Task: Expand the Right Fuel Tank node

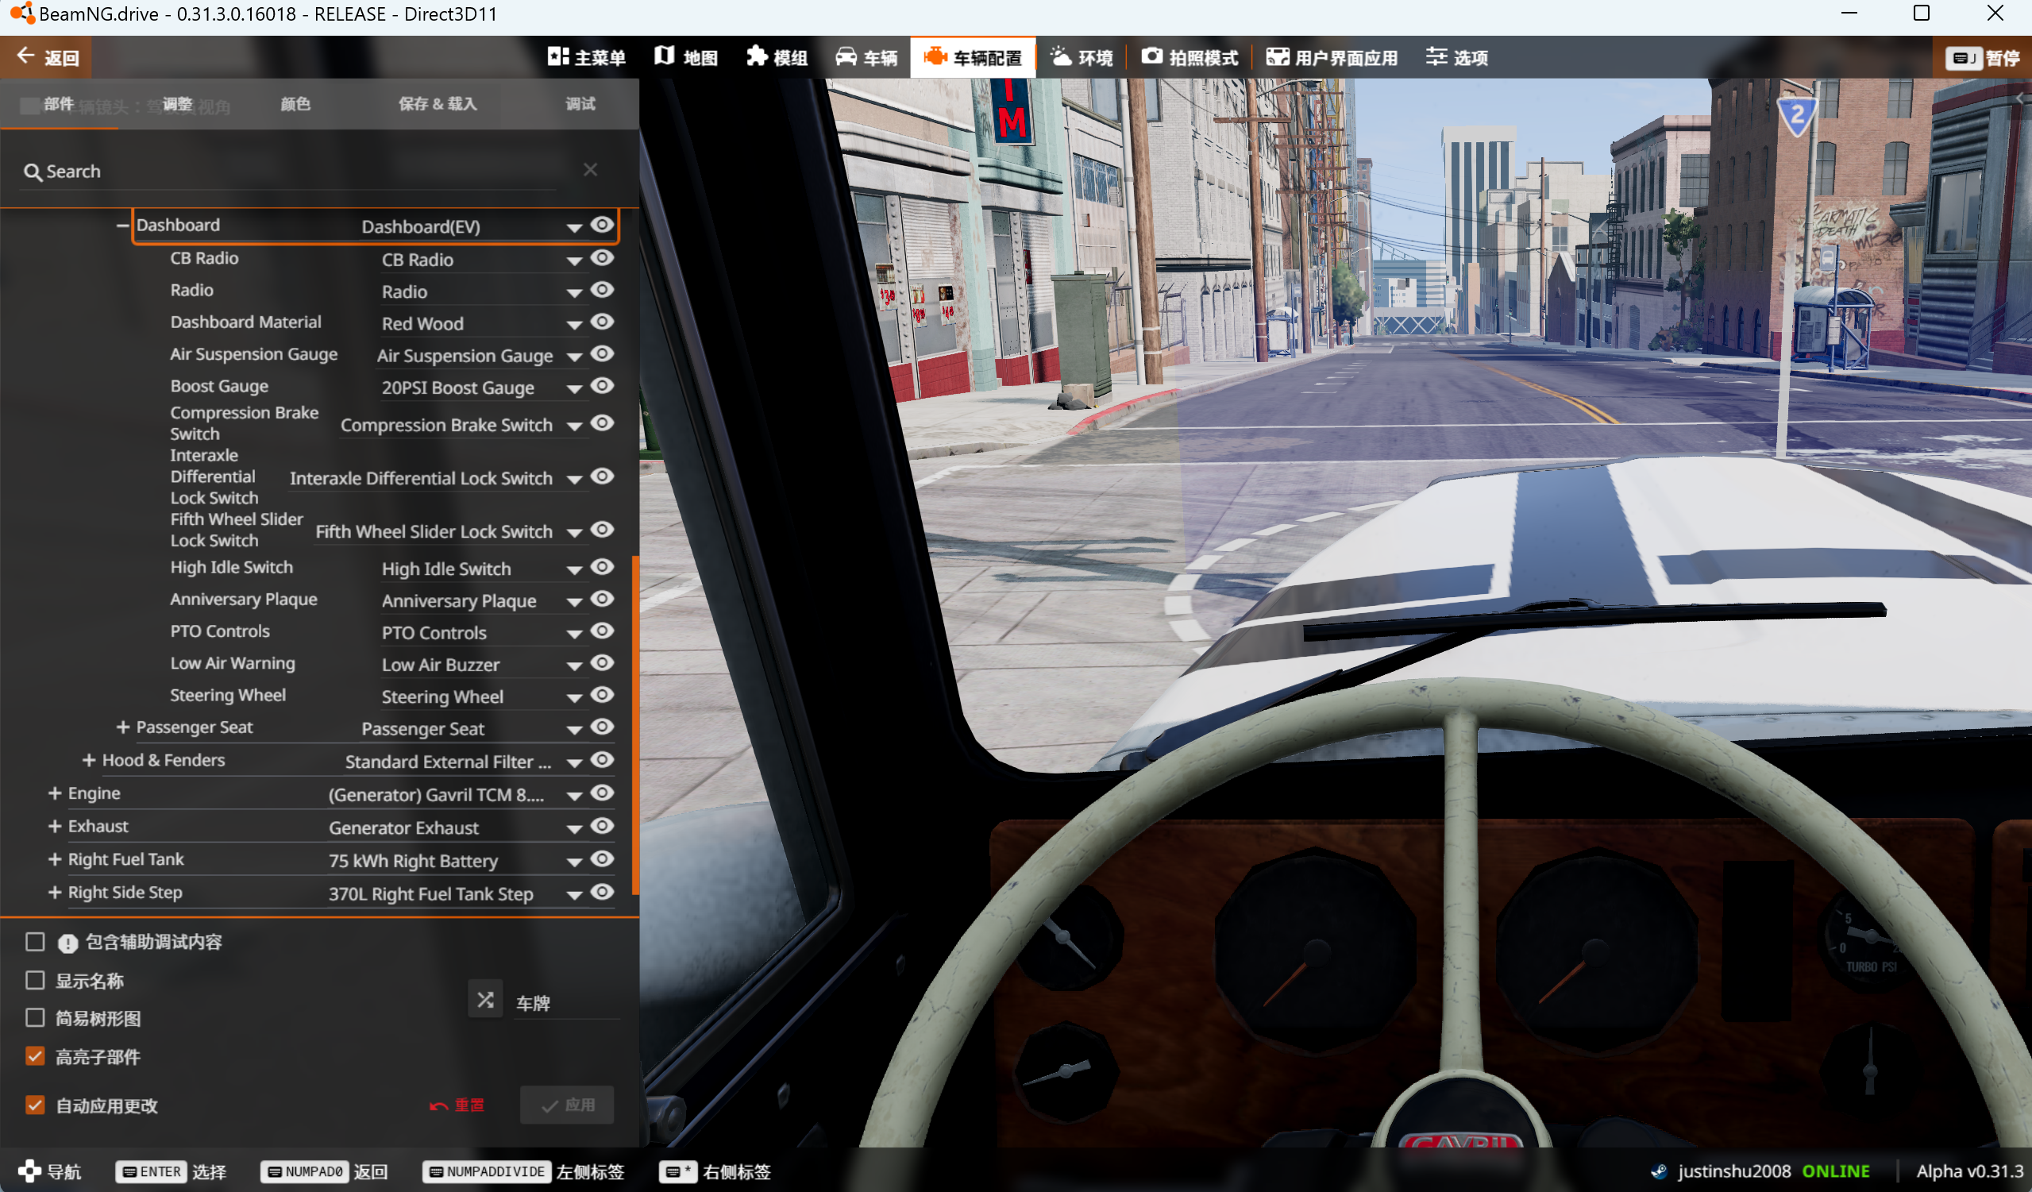Action: click(55, 860)
